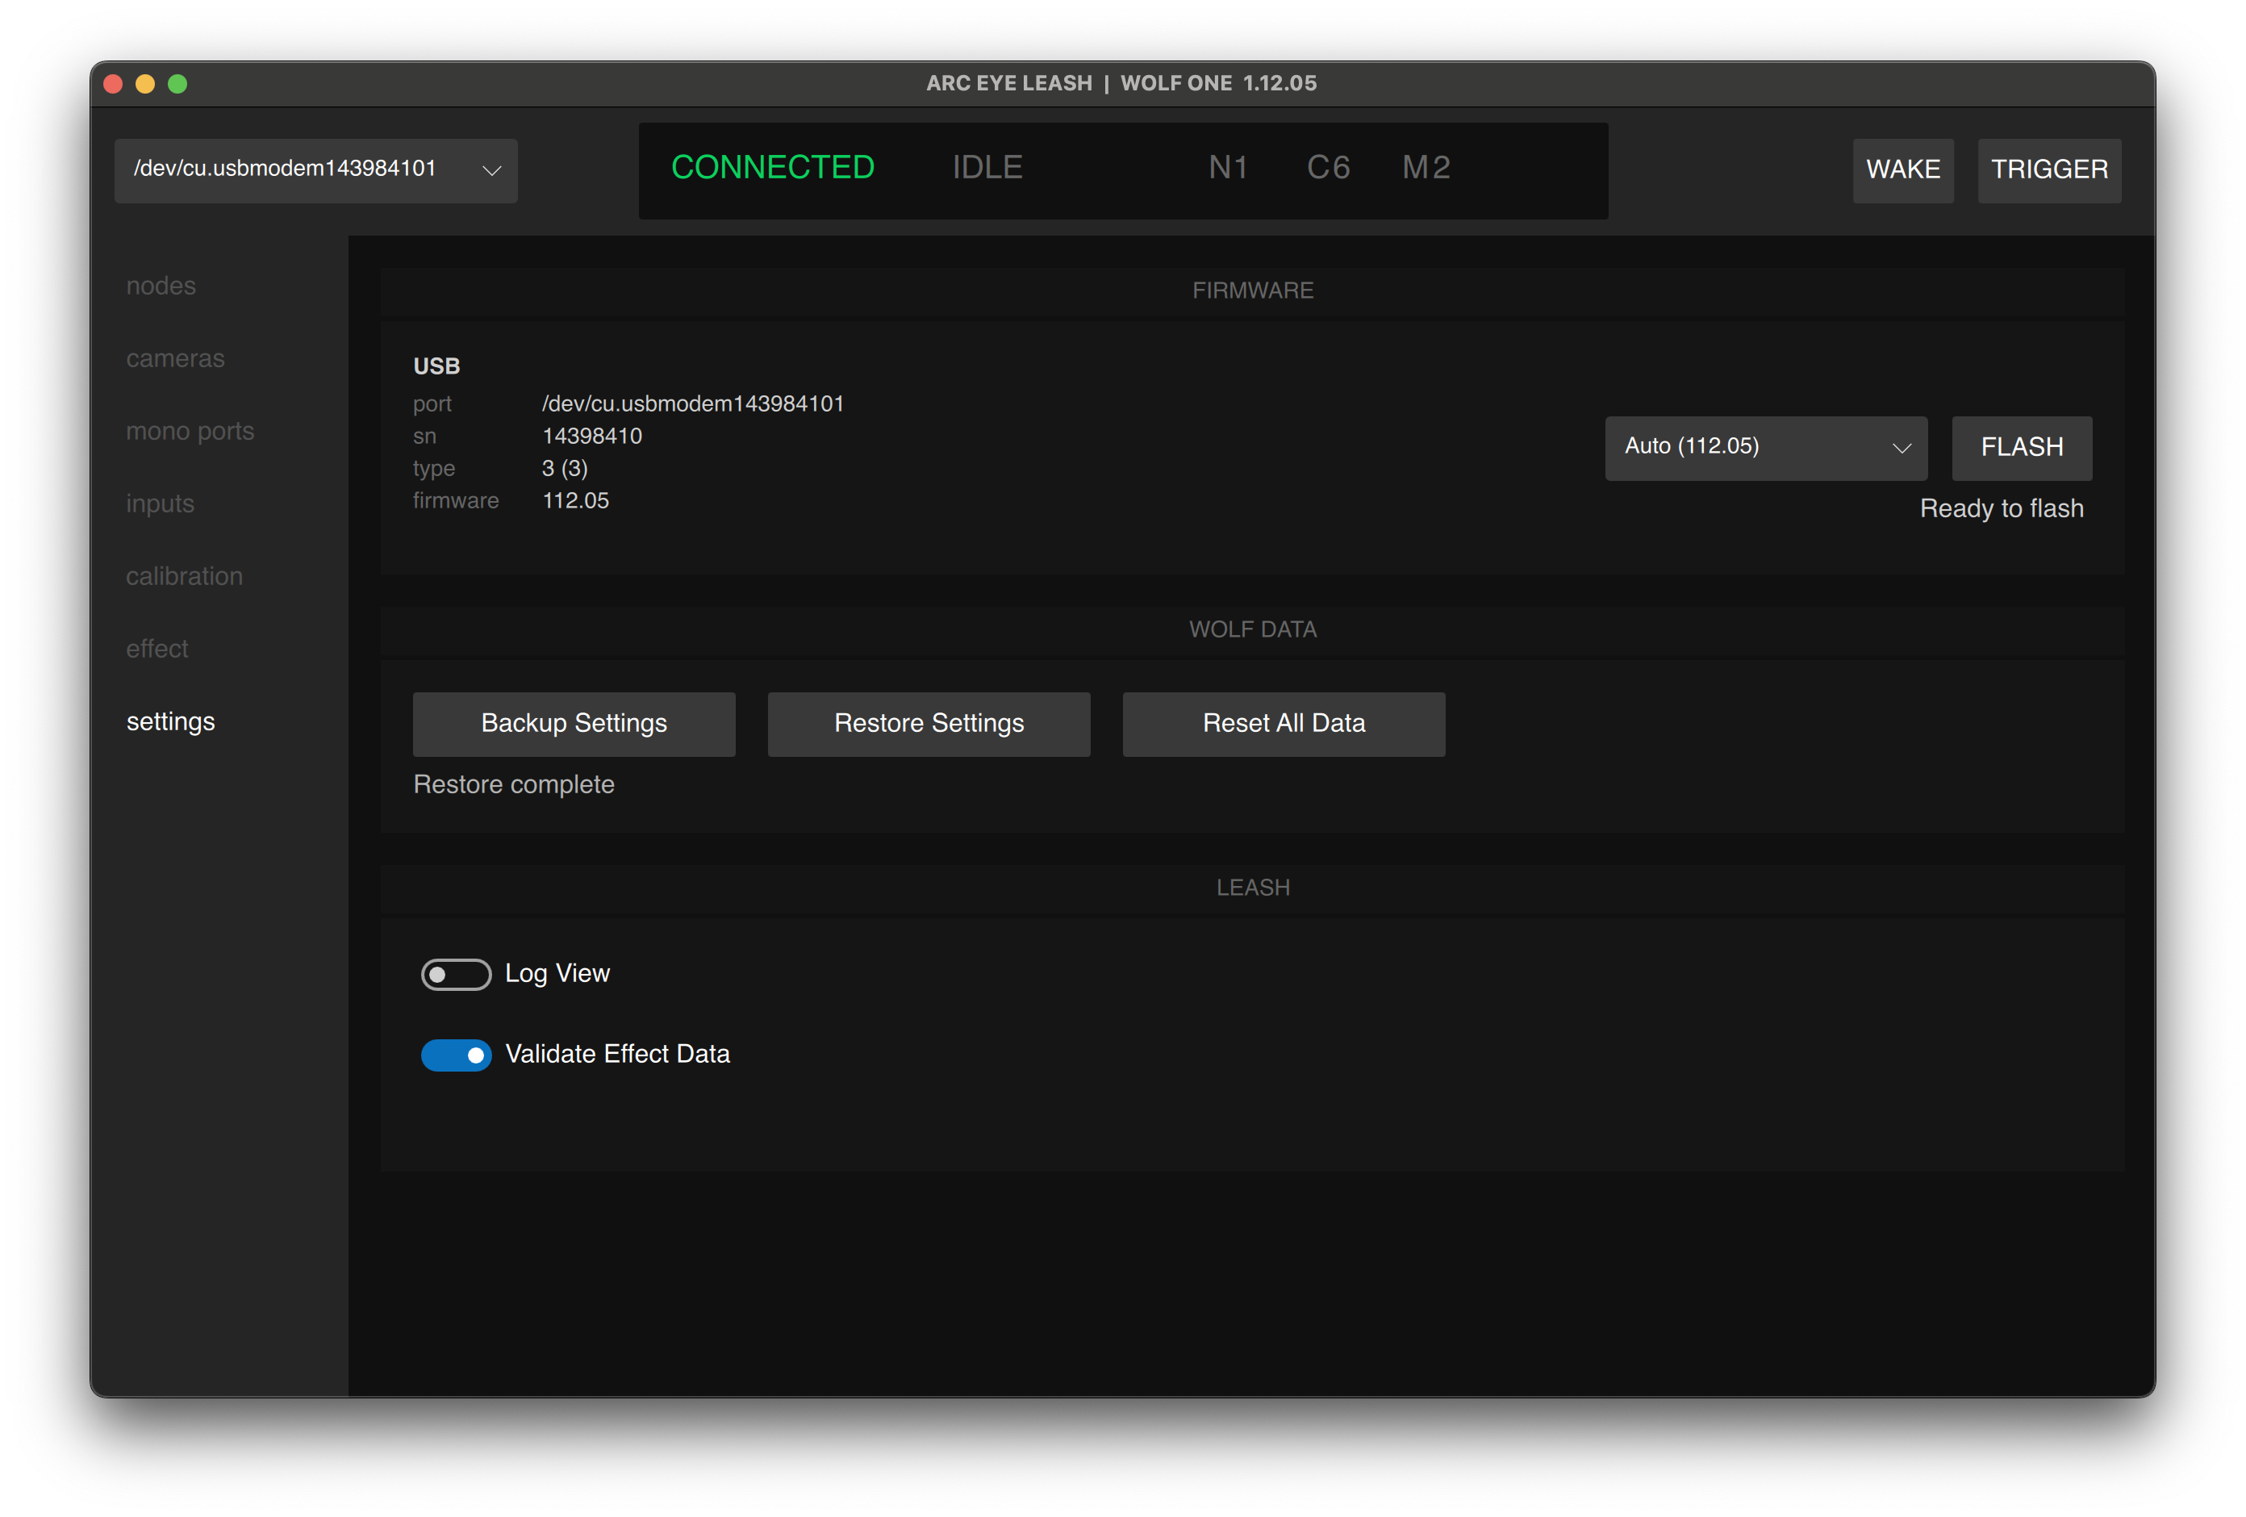Image resolution: width=2246 pixels, height=1517 pixels.
Task: Select the calibration tab
Action: 184,576
